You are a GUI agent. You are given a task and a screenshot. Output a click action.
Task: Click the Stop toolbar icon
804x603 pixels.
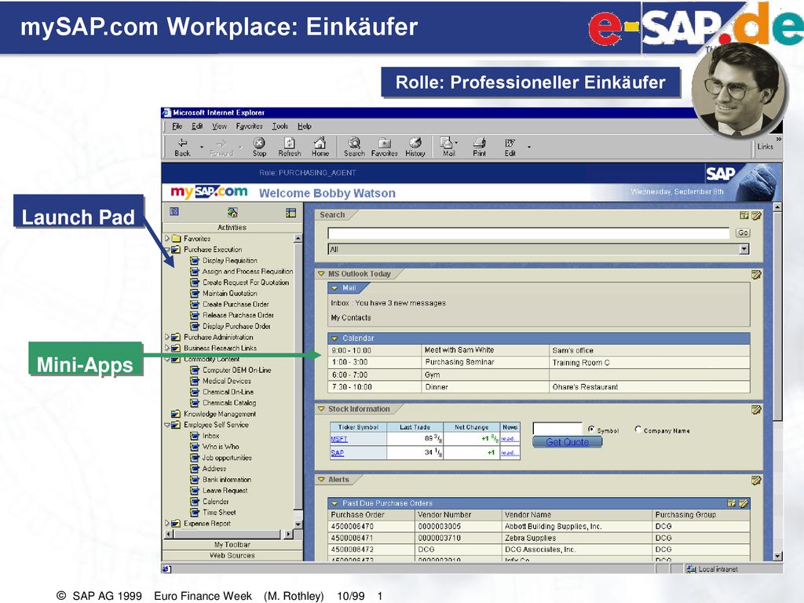click(259, 147)
